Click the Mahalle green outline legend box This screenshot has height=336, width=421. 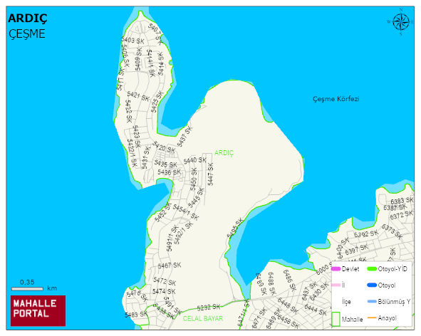pos(336,319)
